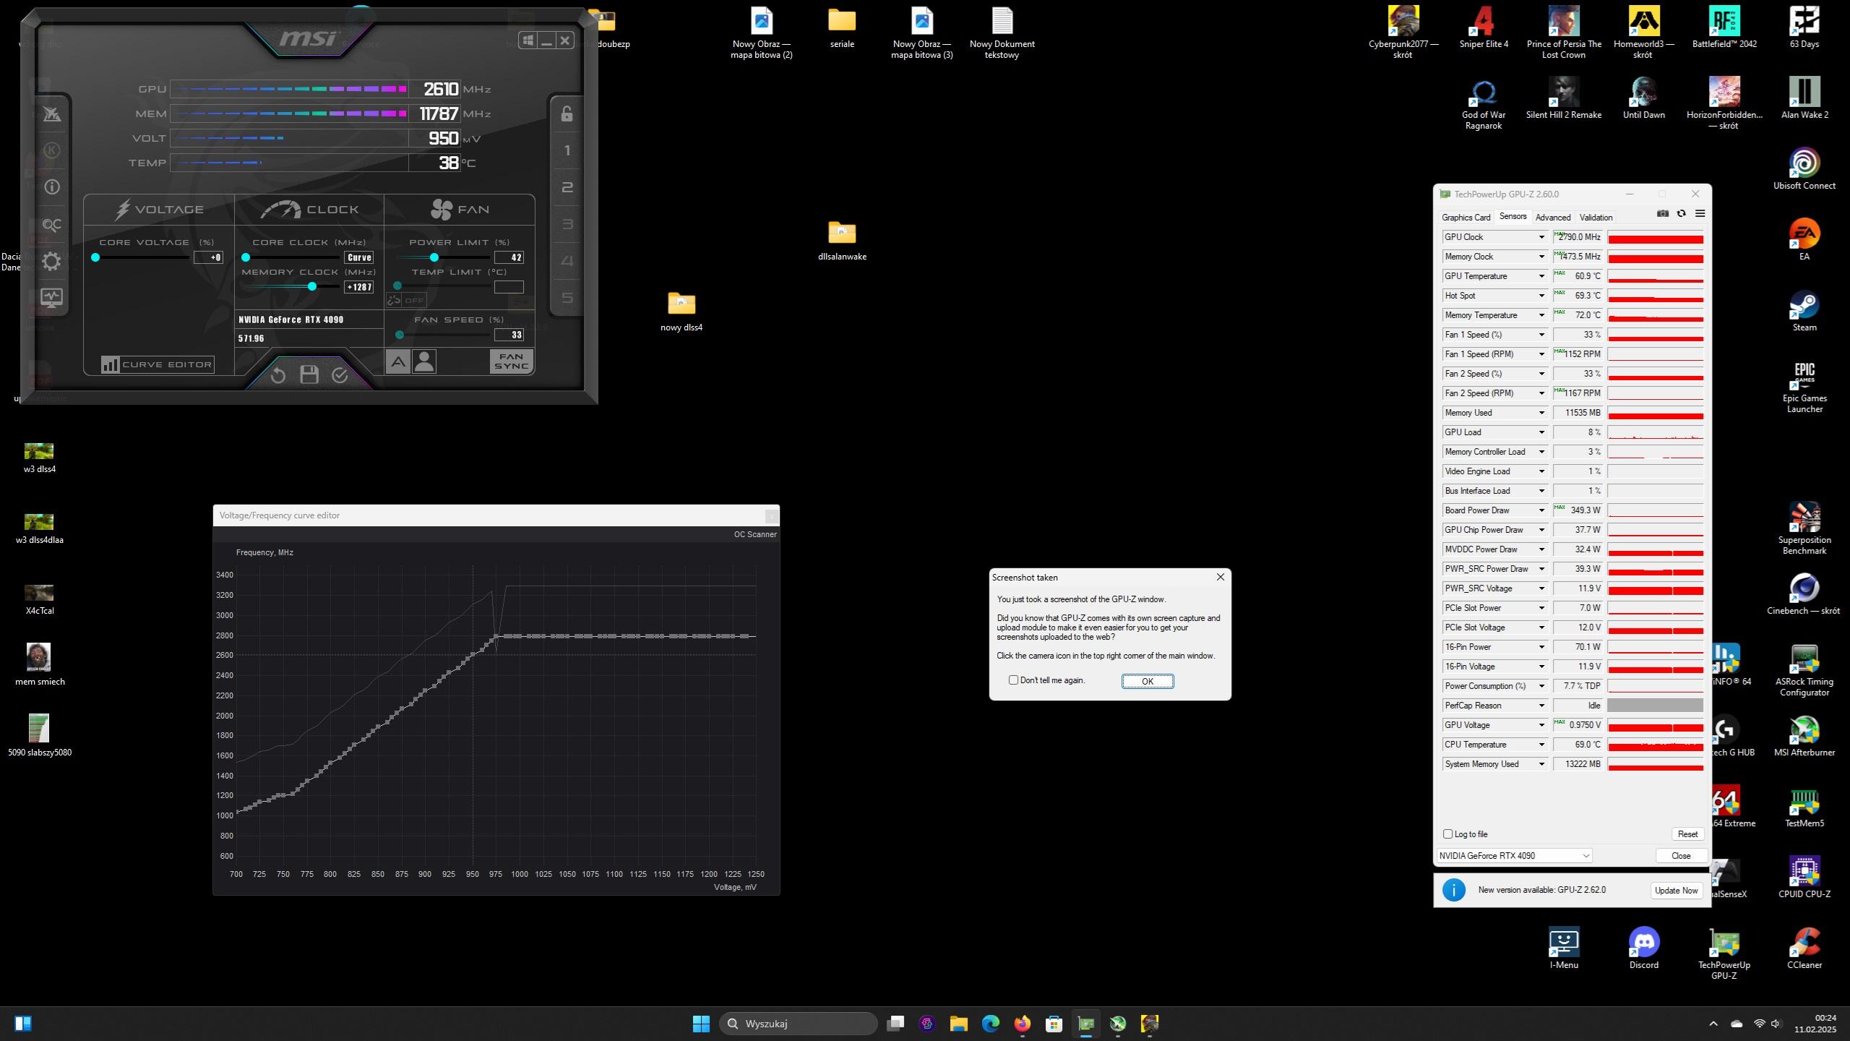Expand the GPU Clock sensor dropdown
Image resolution: width=1850 pixels, height=1041 pixels.
pyautogui.click(x=1541, y=237)
